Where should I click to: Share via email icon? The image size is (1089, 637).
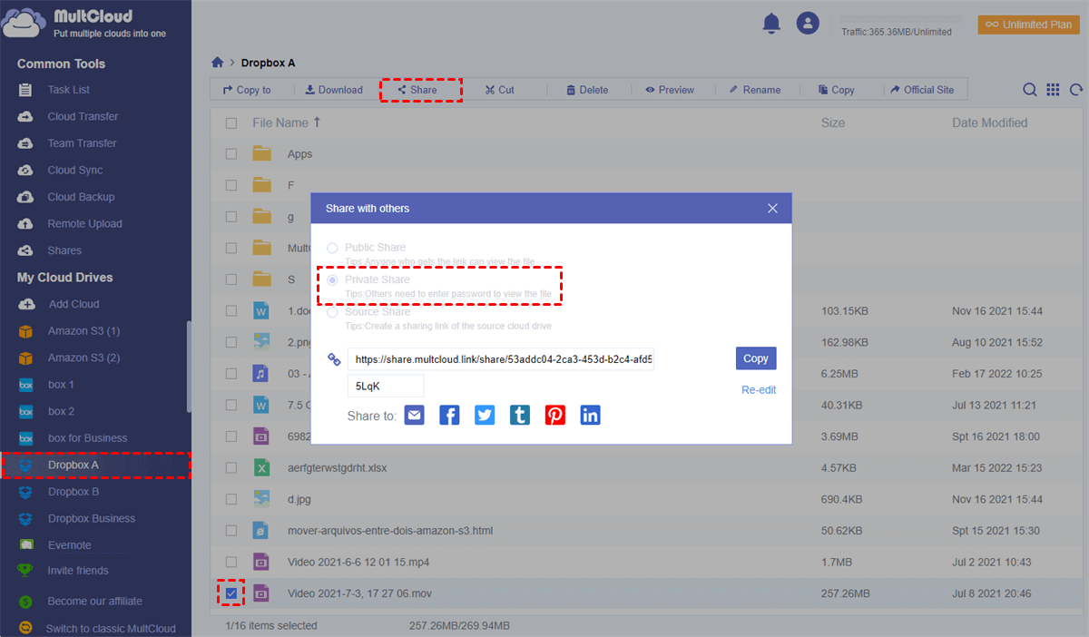tap(414, 415)
